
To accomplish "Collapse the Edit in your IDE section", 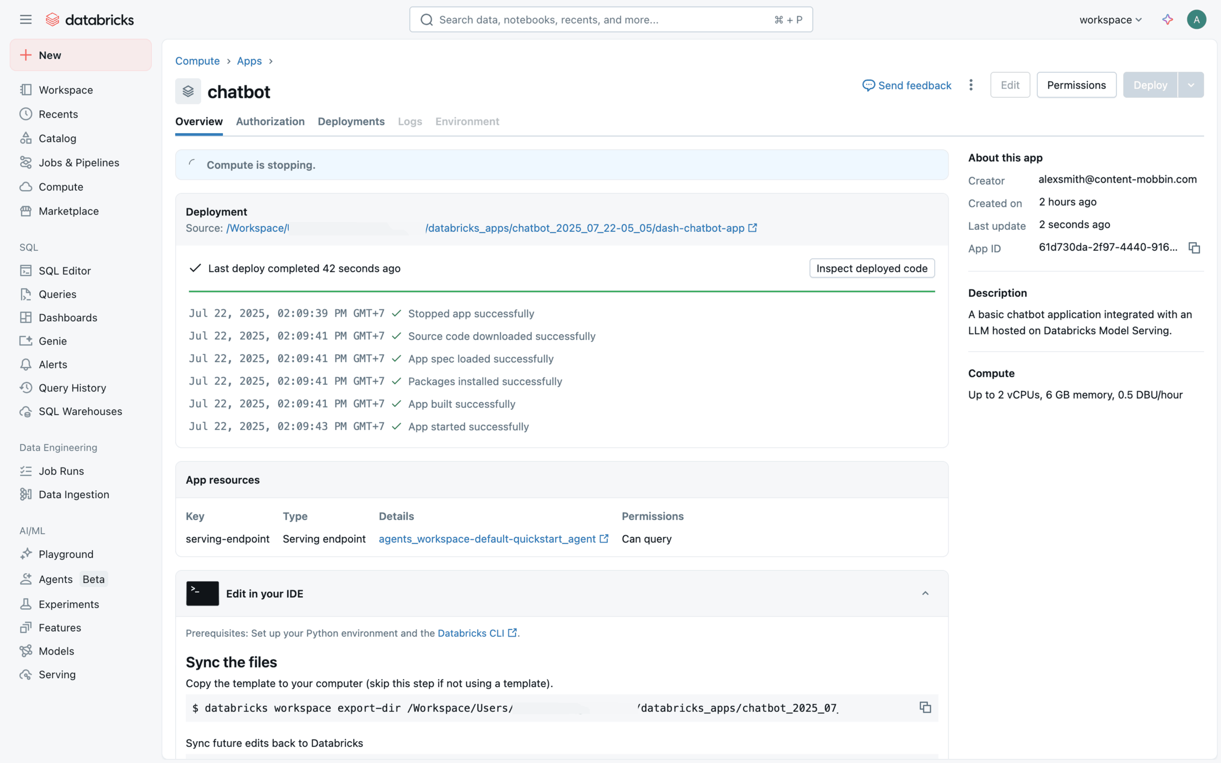I will [x=925, y=593].
